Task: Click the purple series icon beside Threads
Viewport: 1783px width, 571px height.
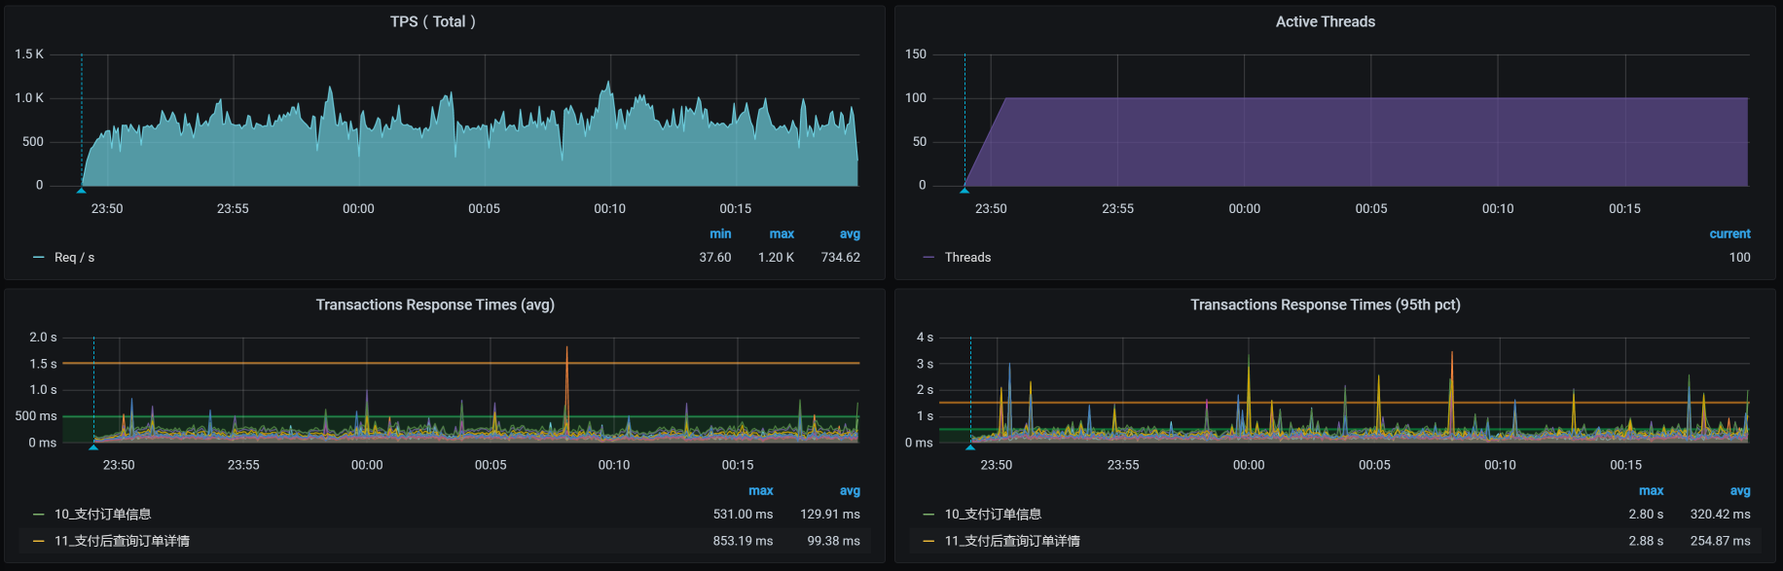Action: click(928, 258)
